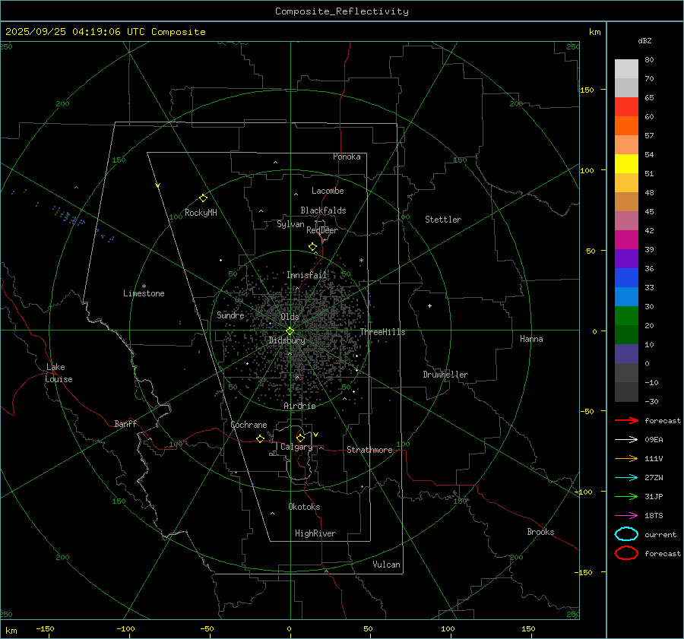Click the asterisk marker above Limestone label
The height and width of the screenshot is (639, 684).
[x=144, y=286]
